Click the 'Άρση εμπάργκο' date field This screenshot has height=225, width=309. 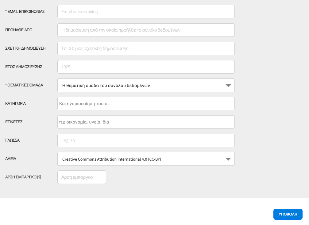pyautogui.click(x=82, y=177)
